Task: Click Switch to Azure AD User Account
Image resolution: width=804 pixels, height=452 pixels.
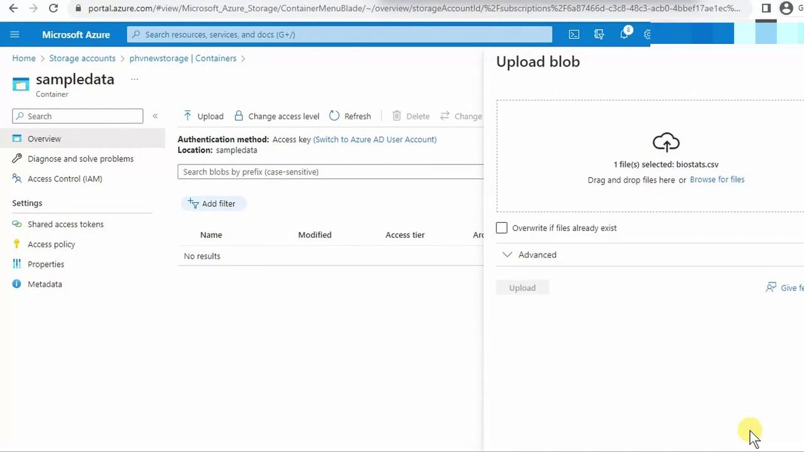Action: pos(375,139)
